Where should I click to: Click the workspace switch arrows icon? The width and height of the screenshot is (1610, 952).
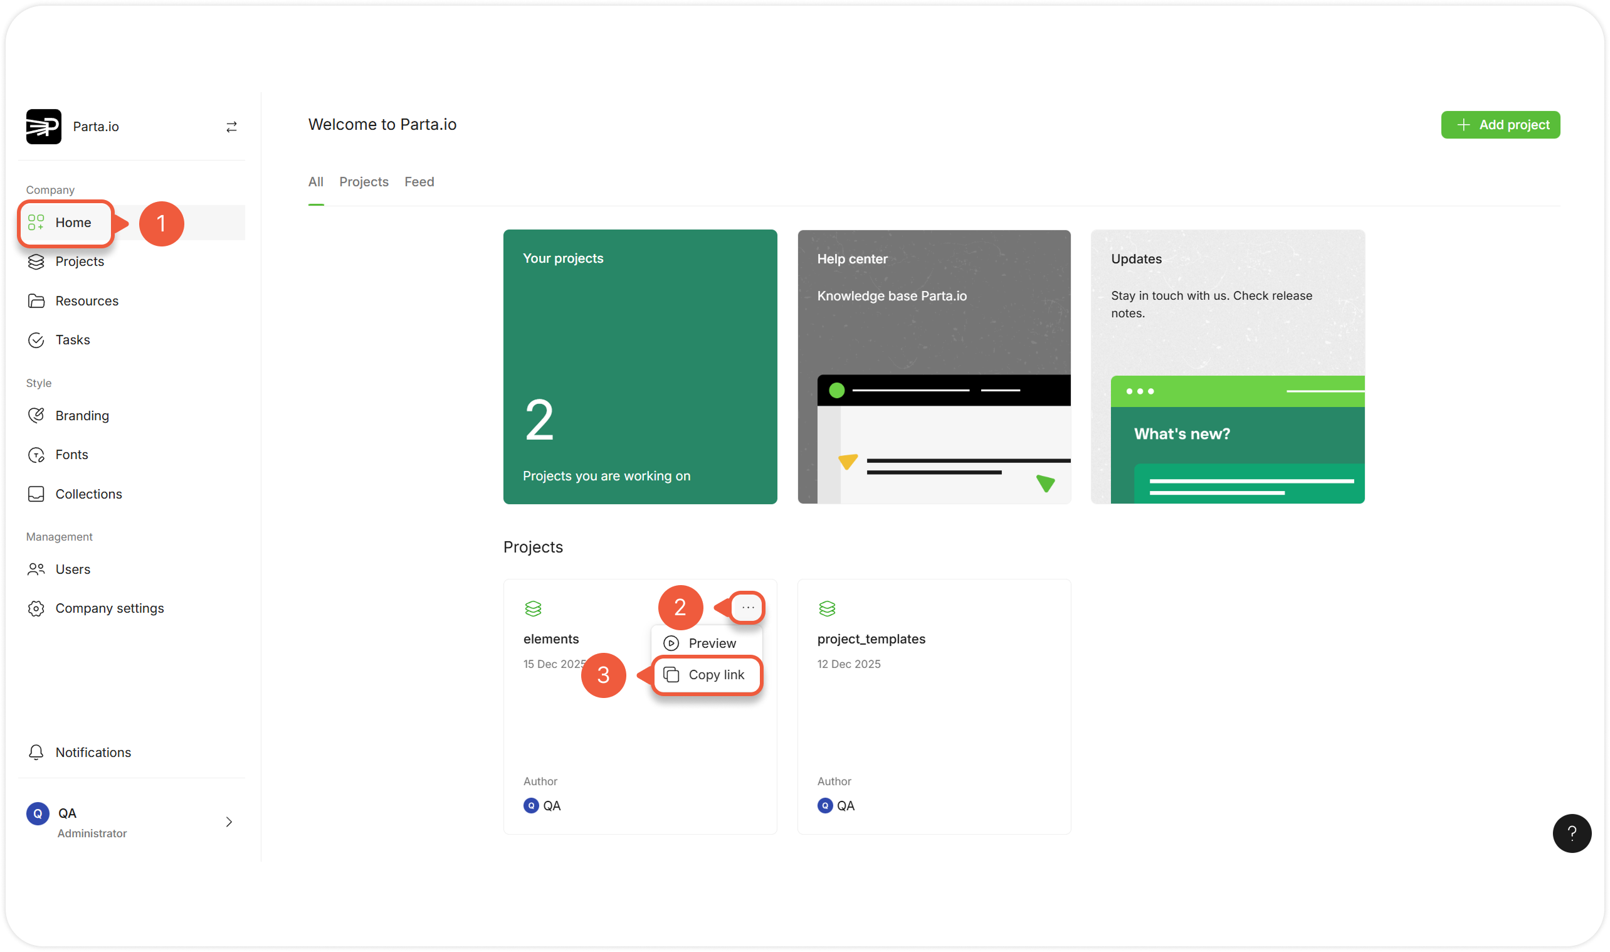[231, 127]
